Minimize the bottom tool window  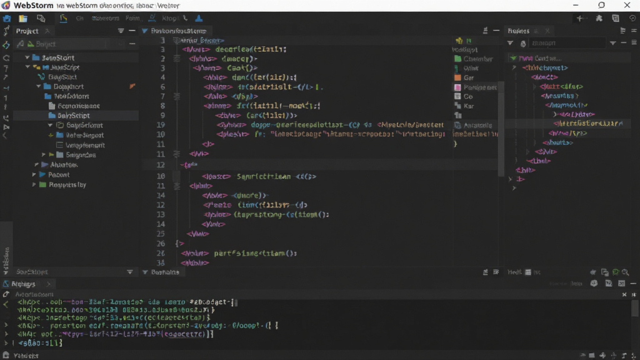click(x=633, y=284)
